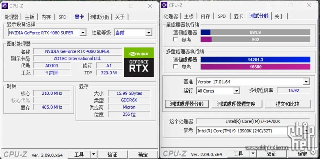
Task: Click the CPU-Z icon in left window title bar
Action: coord(5,6)
